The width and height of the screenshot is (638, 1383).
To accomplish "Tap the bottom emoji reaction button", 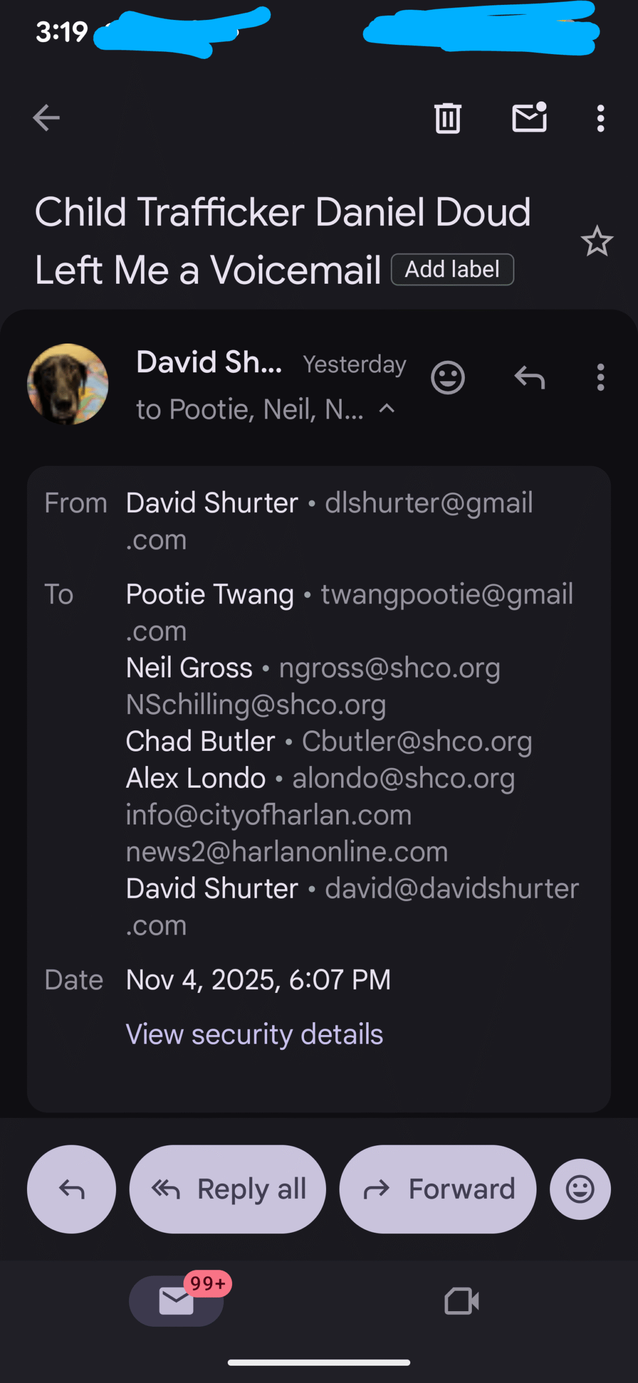I will 580,1189.
